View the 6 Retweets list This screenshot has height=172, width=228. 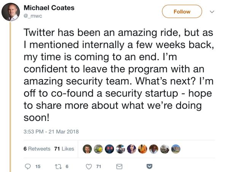click(x=36, y=149)
